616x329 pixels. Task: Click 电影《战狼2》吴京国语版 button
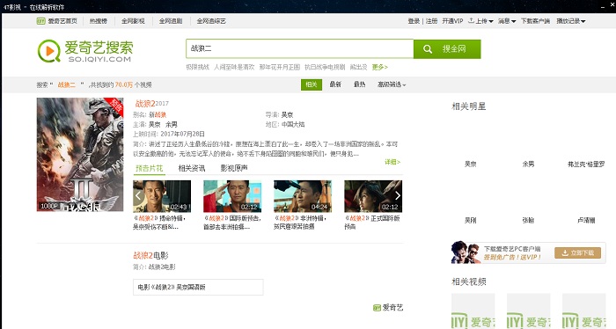click(198, 287)
